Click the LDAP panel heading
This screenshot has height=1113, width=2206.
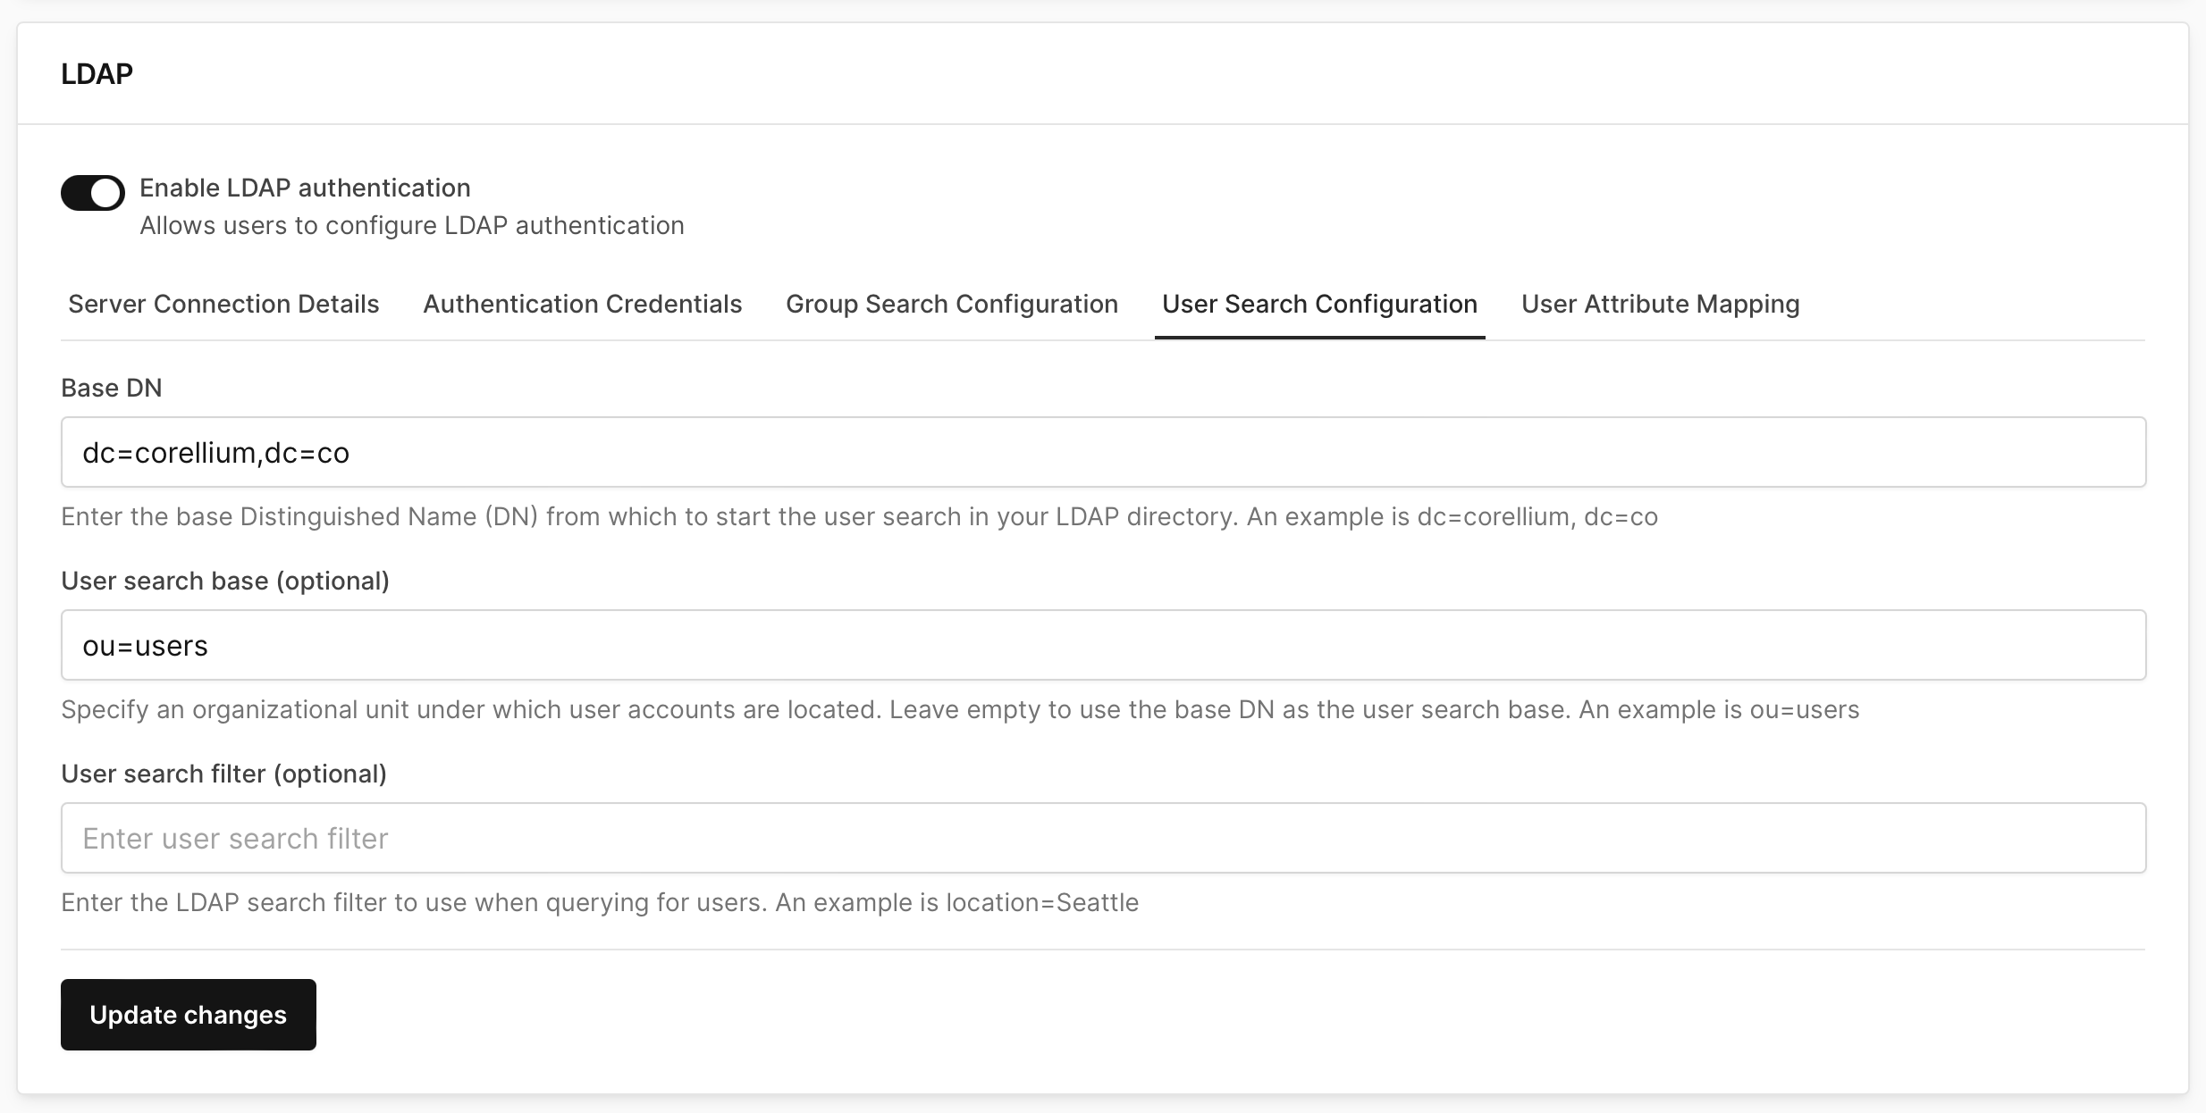pos(96,73)
